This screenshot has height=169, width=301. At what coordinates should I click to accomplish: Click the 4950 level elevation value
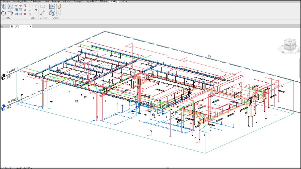pyautogui.click(x=9, y=107)
